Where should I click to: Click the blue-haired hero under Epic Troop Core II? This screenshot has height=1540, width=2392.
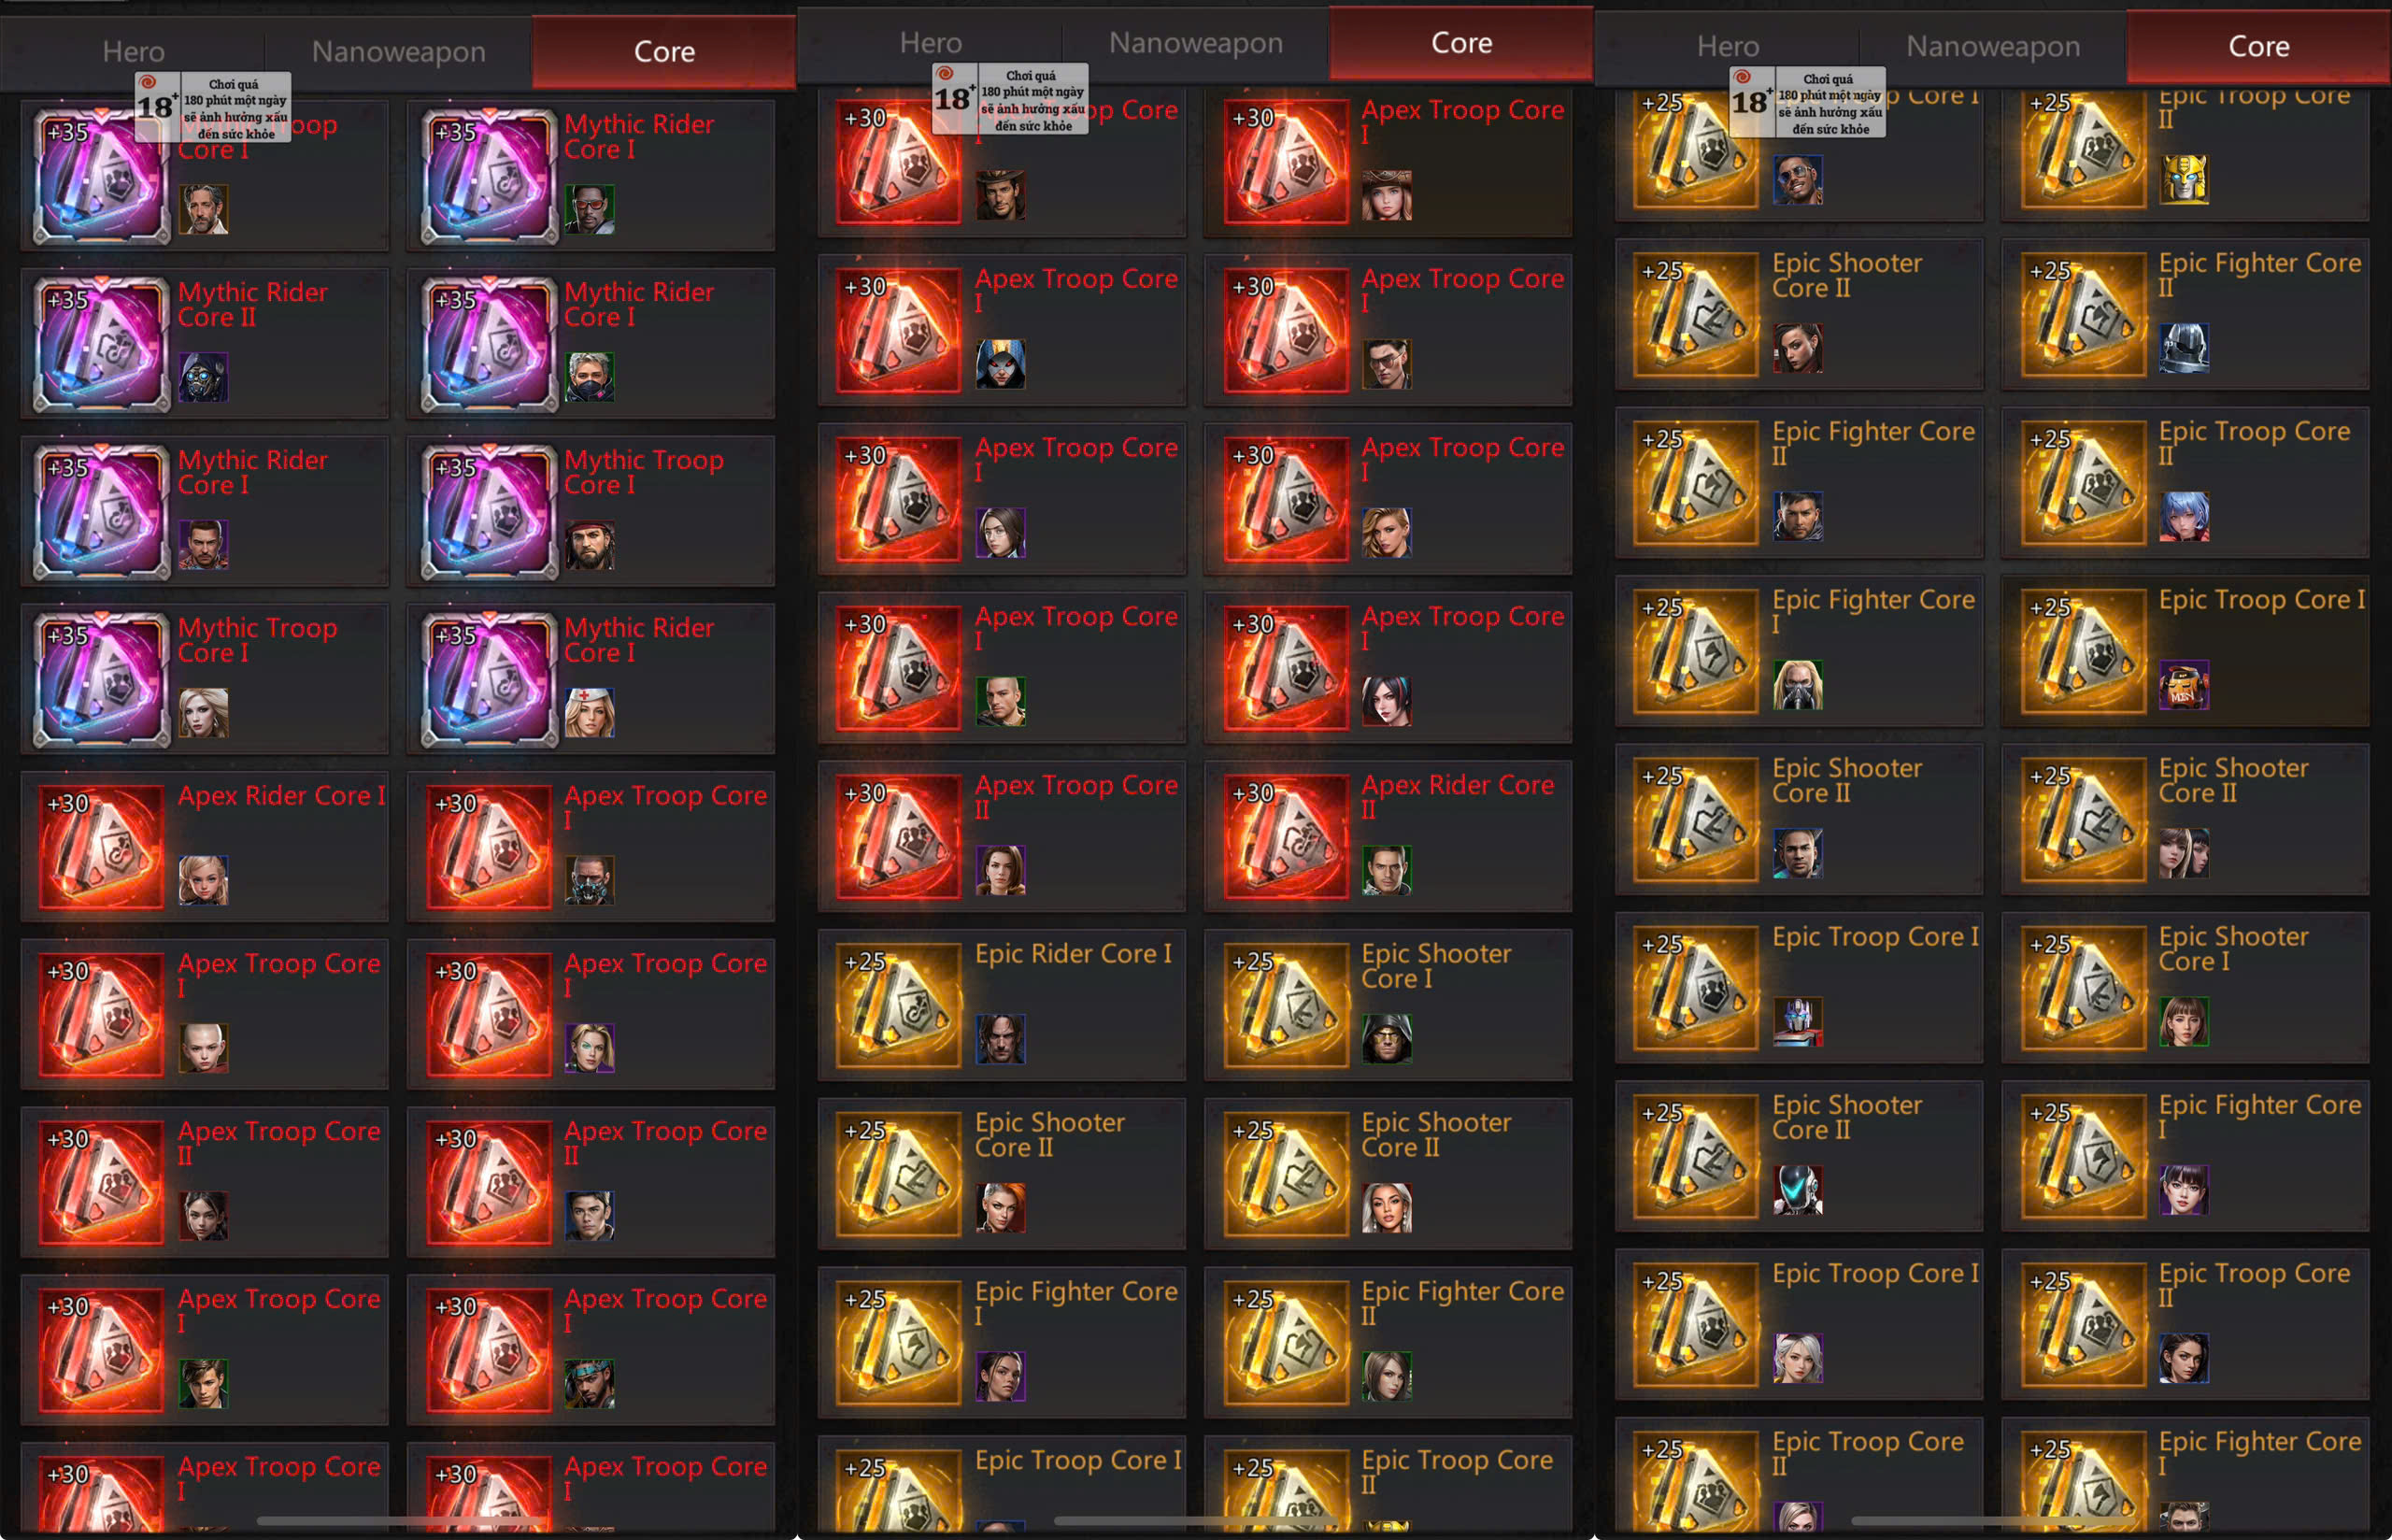tap(2183, 517)
